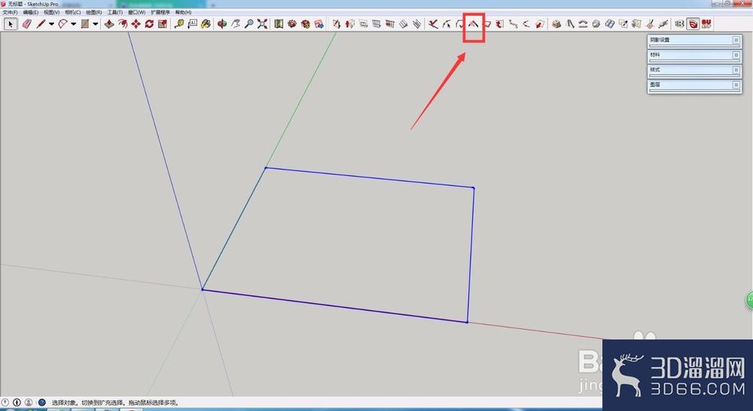
Task: Click the Zoom Extents tool
Action: pos(262,23)
